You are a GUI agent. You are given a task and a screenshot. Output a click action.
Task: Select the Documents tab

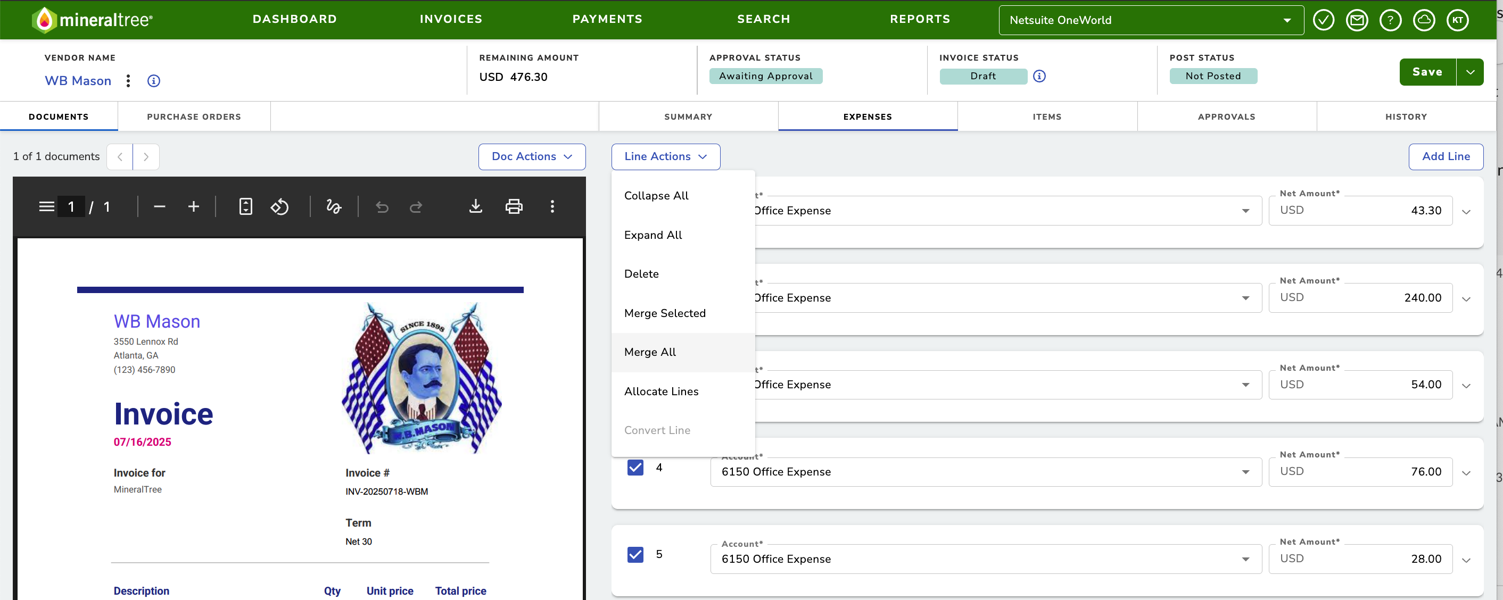[x=59, y=116]
